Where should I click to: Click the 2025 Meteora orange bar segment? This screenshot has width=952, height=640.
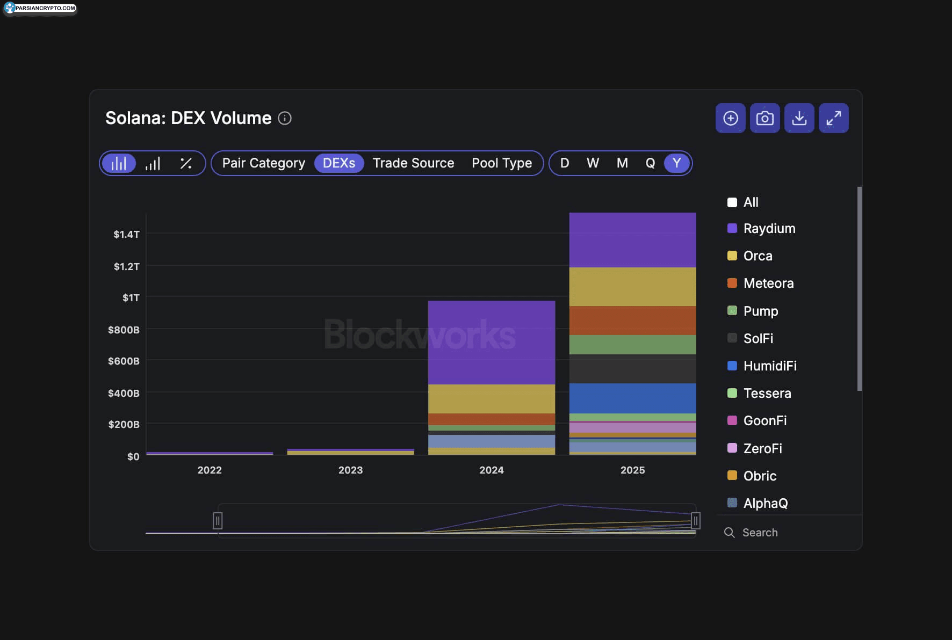pos(633,321)
